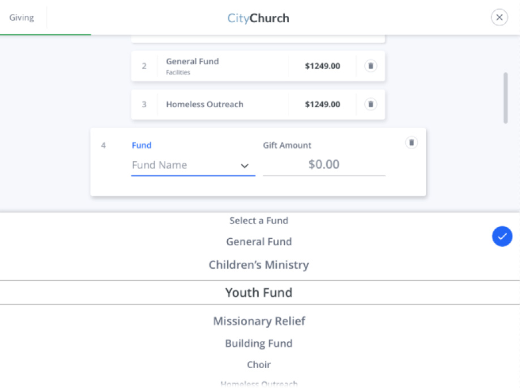Remove gift row number 4
The image size is (520, 388).
[x=412, y=143]
